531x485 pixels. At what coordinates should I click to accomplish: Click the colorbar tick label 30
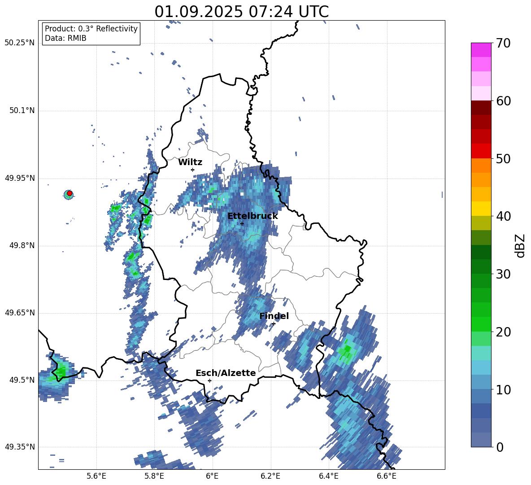tap(503, 274)
